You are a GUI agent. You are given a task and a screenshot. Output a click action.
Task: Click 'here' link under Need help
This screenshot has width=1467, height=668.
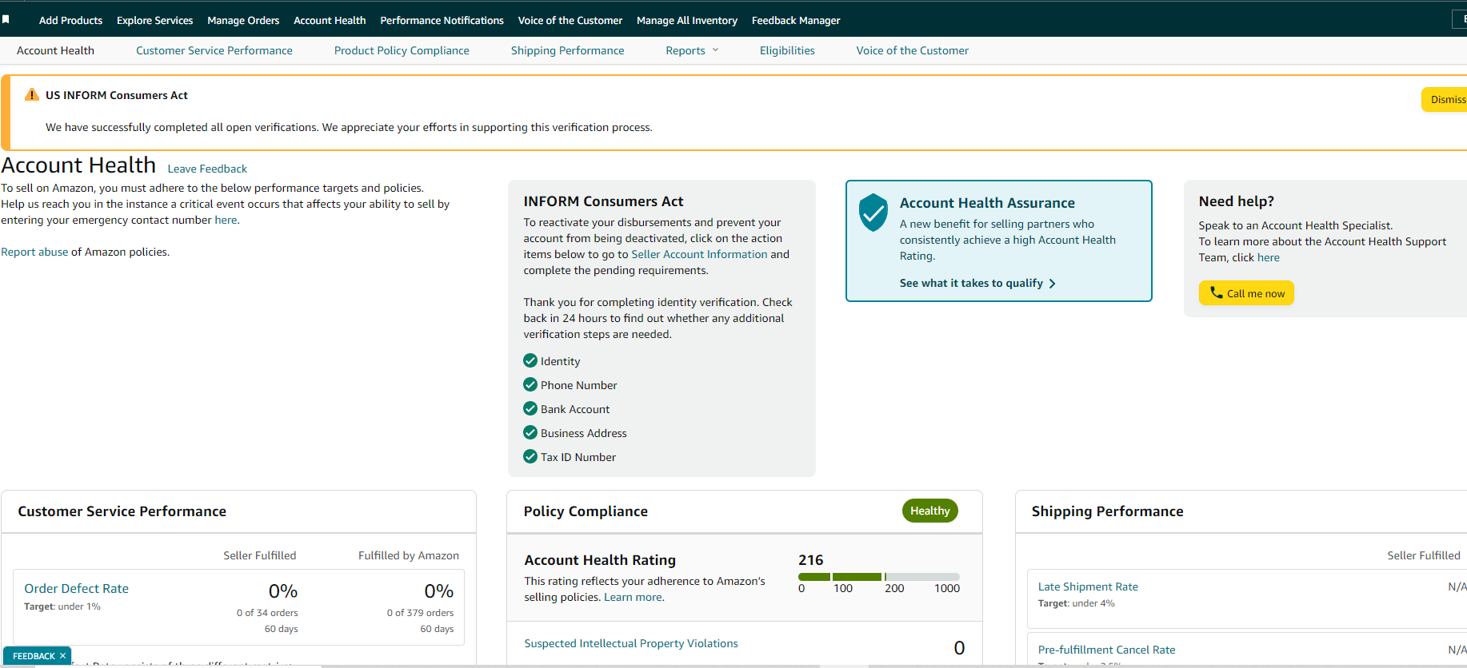1268,257
